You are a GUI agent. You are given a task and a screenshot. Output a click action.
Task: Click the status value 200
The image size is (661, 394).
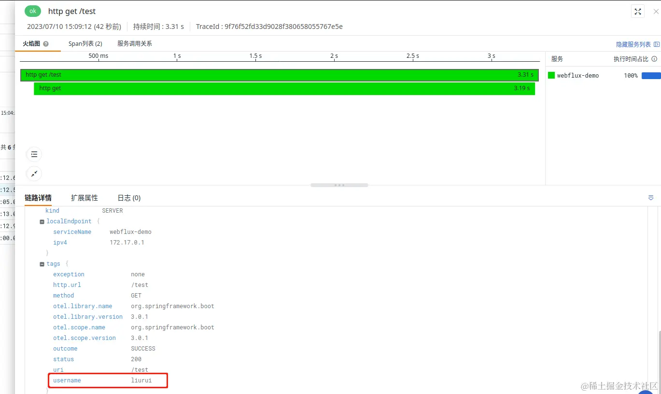pyautogui.click(x=136, y=359)
